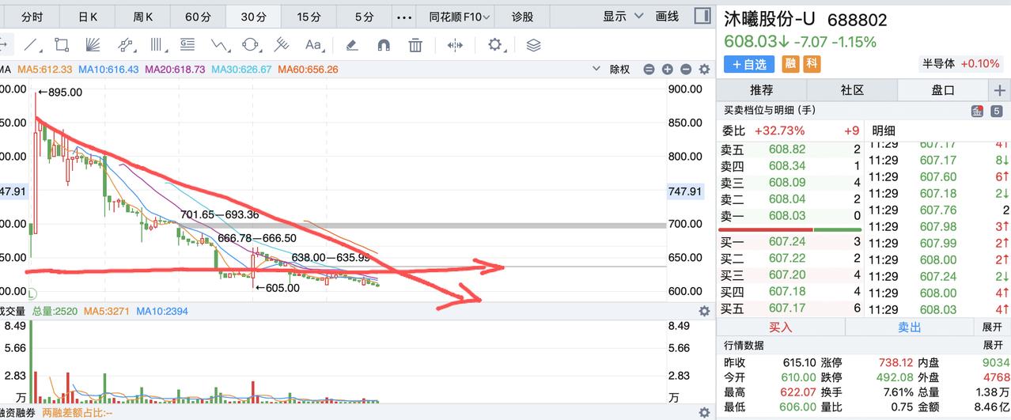The height and width of the screenshot is (420, 1011).
Task: Click minus circle left of plus icon
Action: click(649, 70)
